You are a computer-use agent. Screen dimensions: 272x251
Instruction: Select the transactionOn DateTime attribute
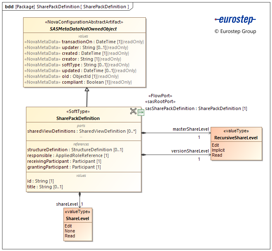pyautogui.click(x=84, y=42)
